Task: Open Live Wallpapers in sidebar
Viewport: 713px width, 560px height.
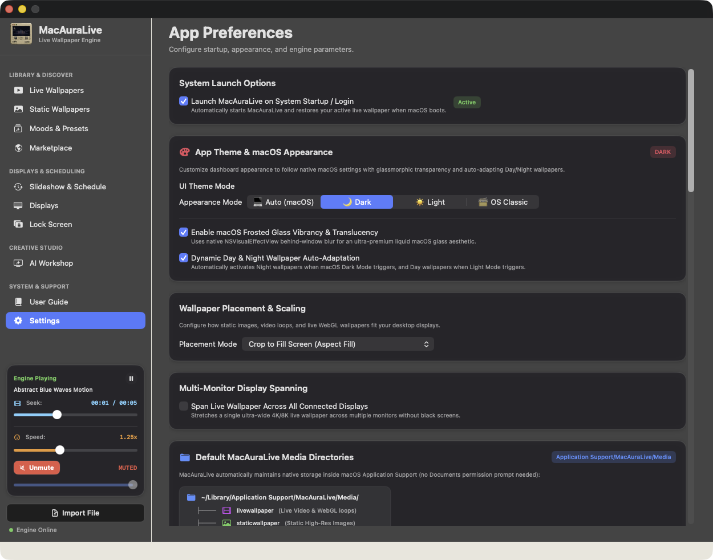Action: tap(75, 90)
